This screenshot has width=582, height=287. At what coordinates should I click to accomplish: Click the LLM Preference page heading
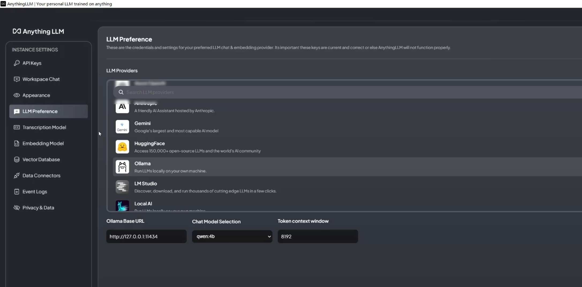tap(129, 39)
